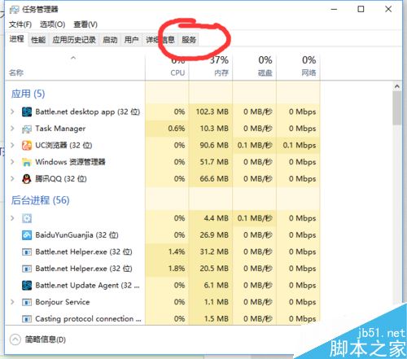Click icon of Battle.net Helper using 1.8% CPU
407x359 pixels.
27,269
